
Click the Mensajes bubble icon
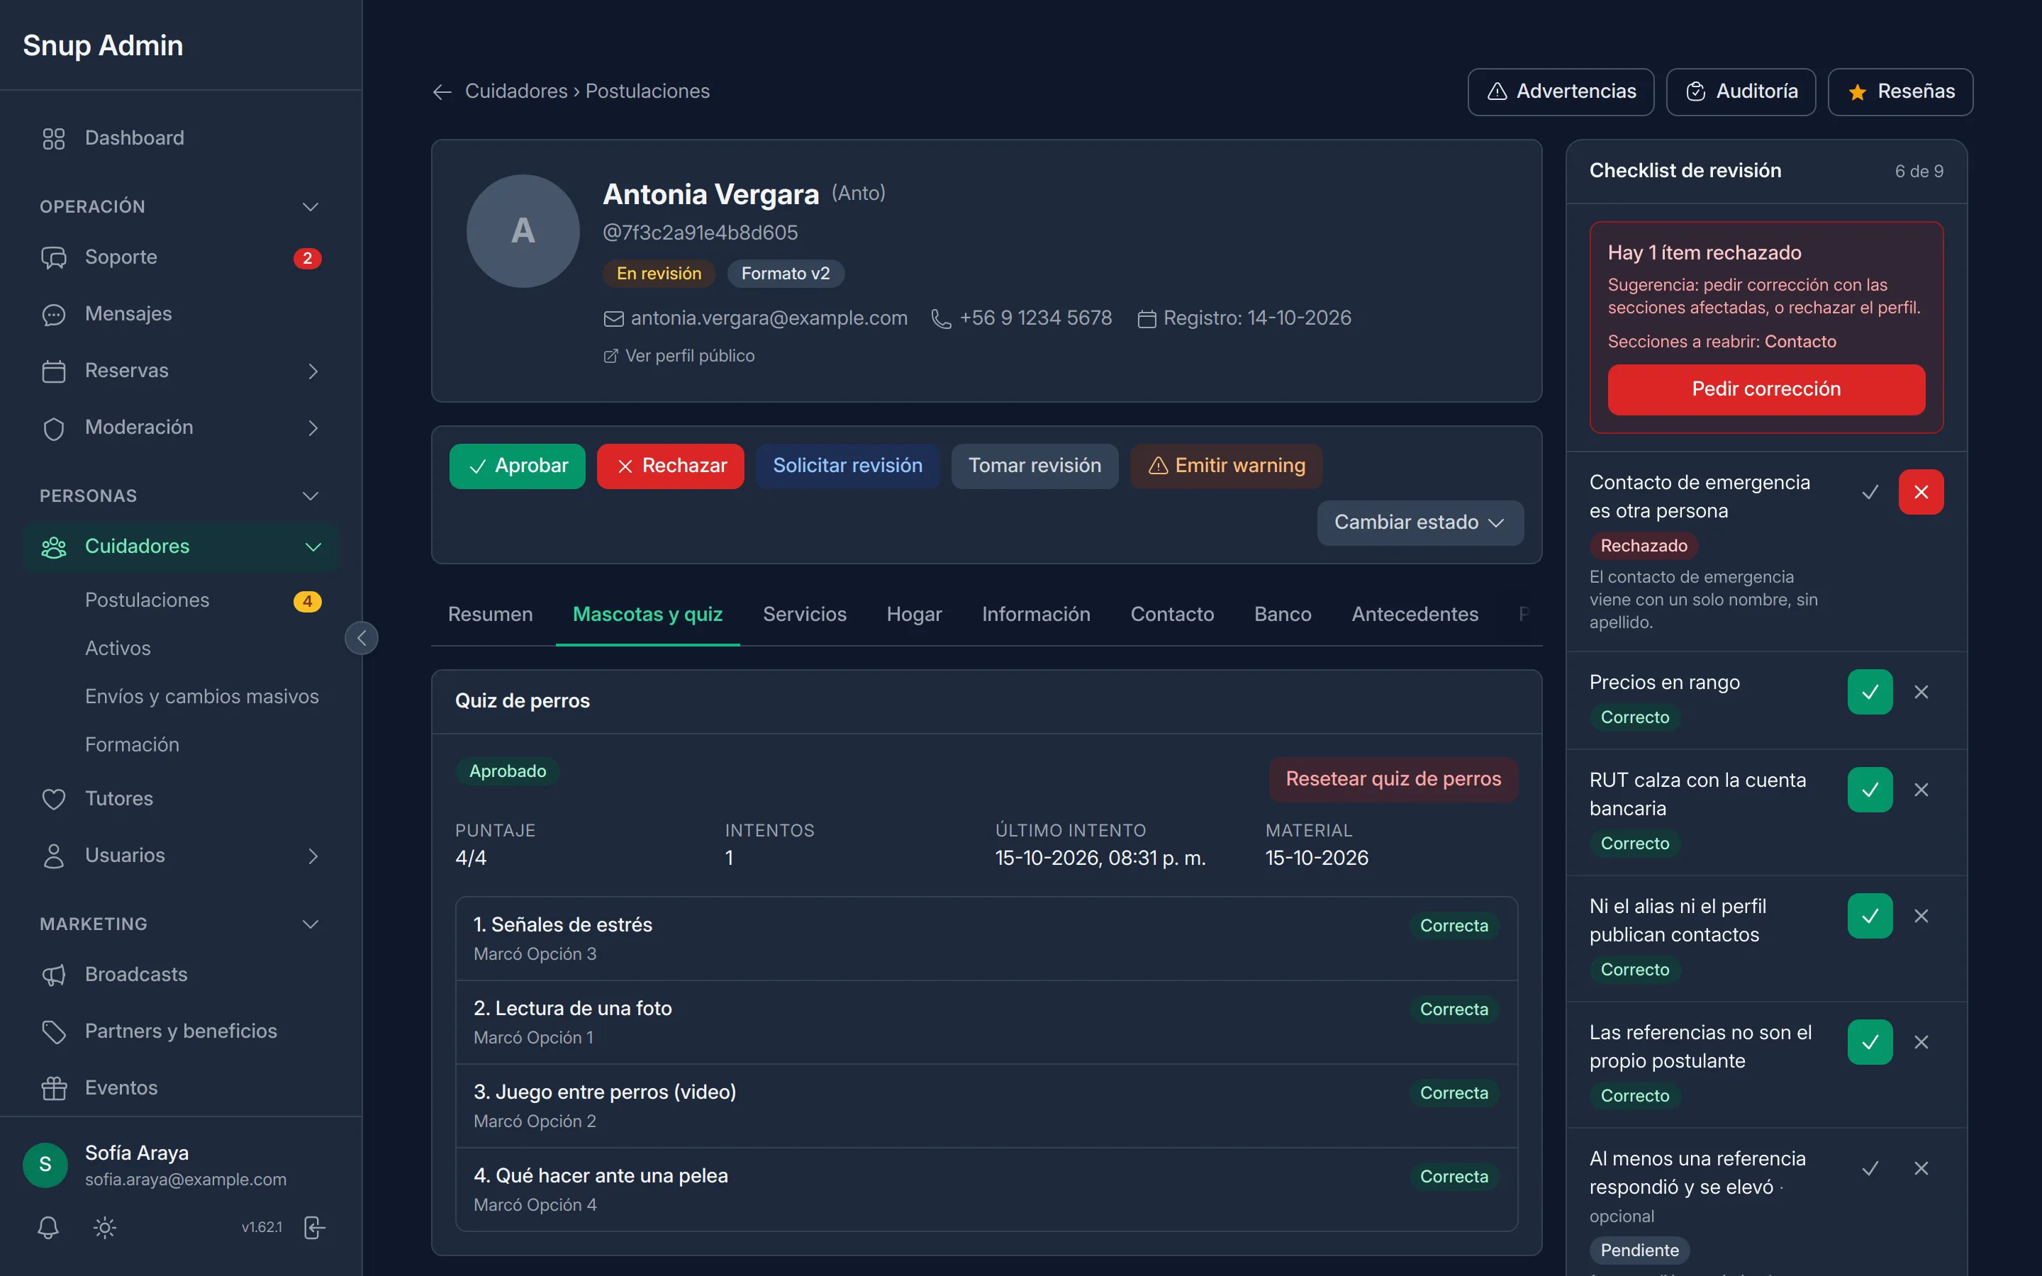click(x=53, y=314)
